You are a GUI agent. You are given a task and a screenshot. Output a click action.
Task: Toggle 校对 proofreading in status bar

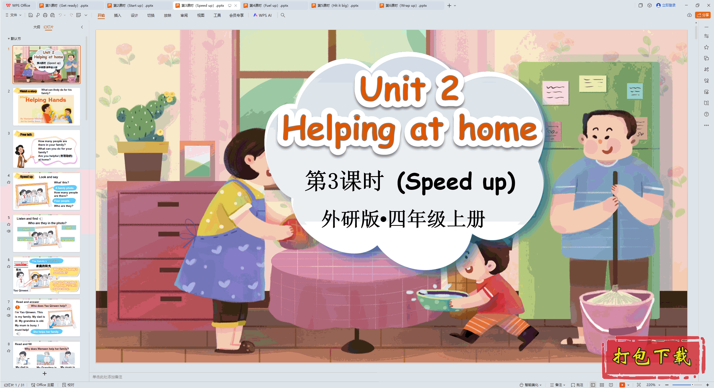(x=68, y=385)
